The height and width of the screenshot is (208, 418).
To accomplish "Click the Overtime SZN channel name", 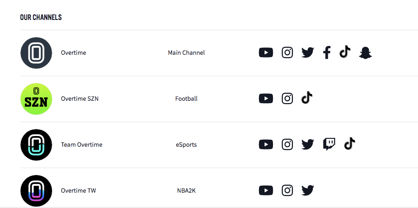I will pyautogui.click(x=80, y=98).
